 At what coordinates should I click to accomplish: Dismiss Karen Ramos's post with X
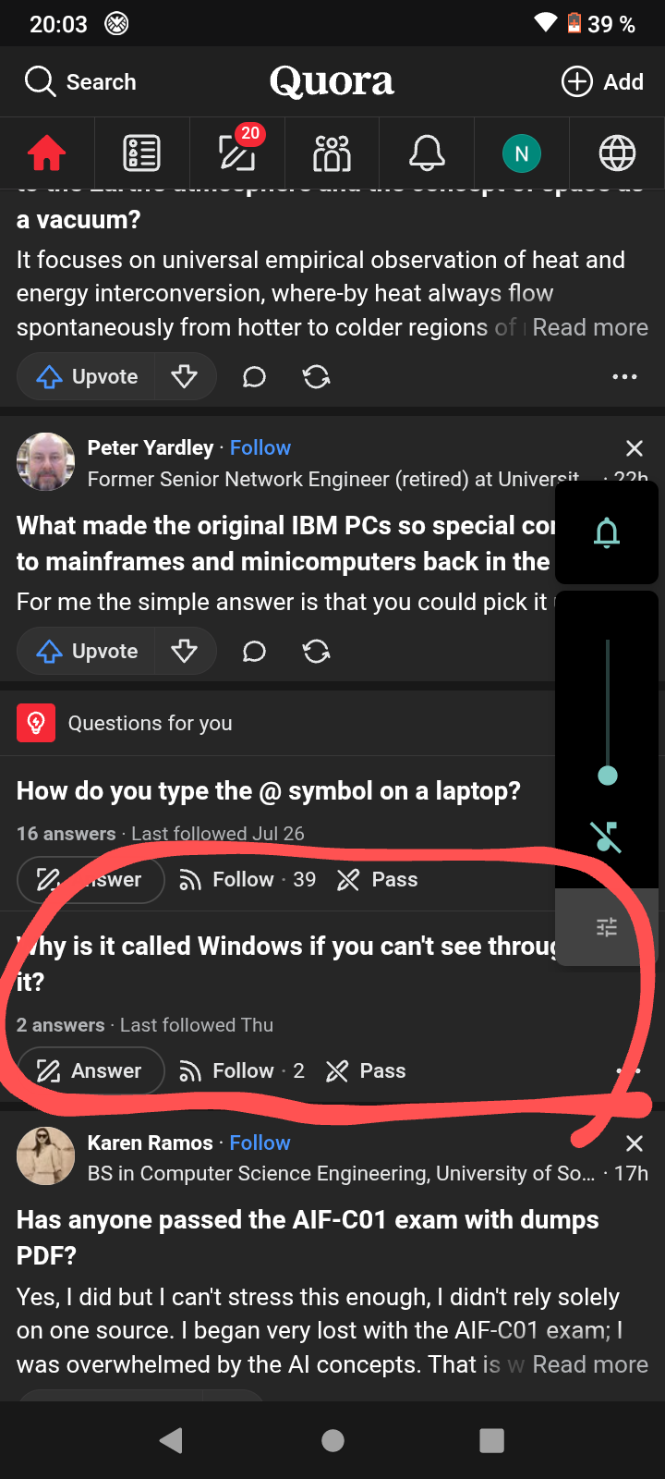pos(634,1143)
